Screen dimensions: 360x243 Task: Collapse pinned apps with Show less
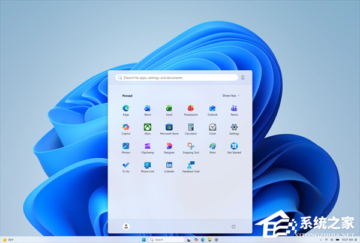point(231,95)
